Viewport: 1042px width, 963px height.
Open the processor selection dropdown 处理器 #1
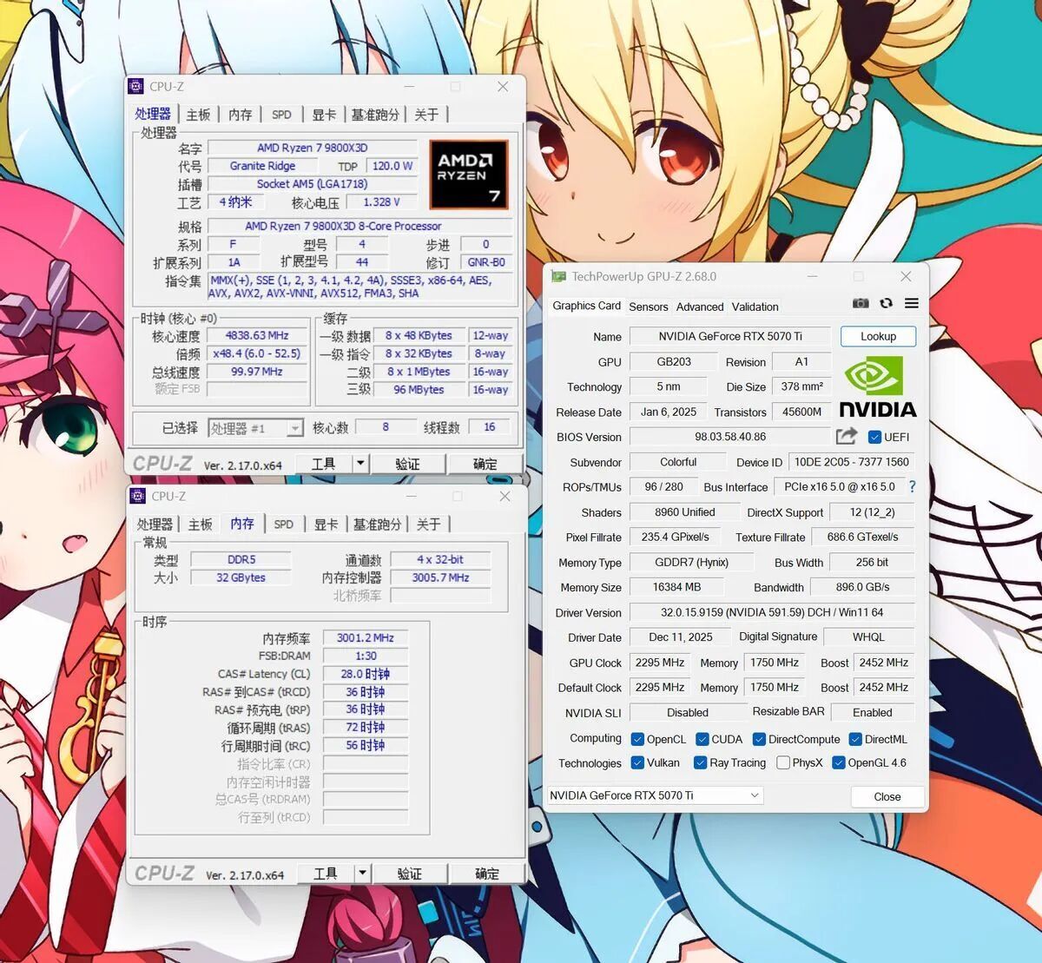[255, 428]
